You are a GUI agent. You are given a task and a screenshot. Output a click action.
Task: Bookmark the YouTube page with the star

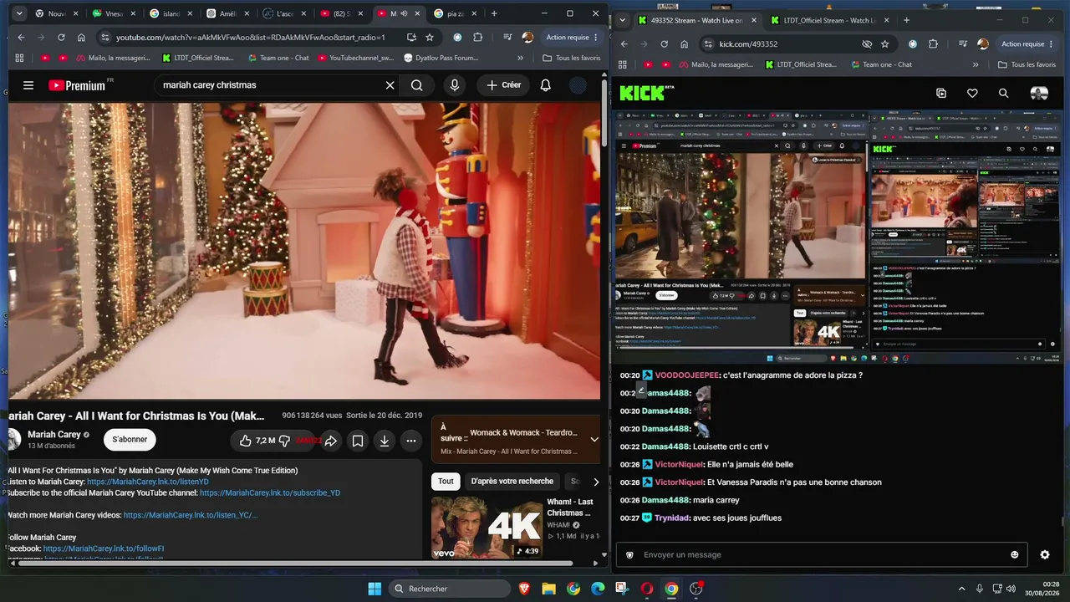click(430, 38)
